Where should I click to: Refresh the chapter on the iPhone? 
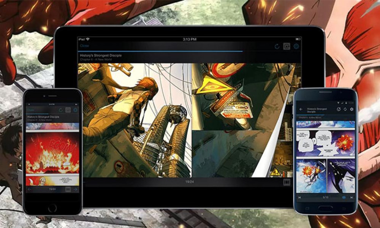60,110
